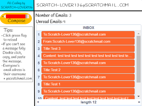Click the scrollbar up arrow in the inbox
Image resolution: width=142 pixels, height=106 pixels.
pyautogui.click(x=138, y=34)
